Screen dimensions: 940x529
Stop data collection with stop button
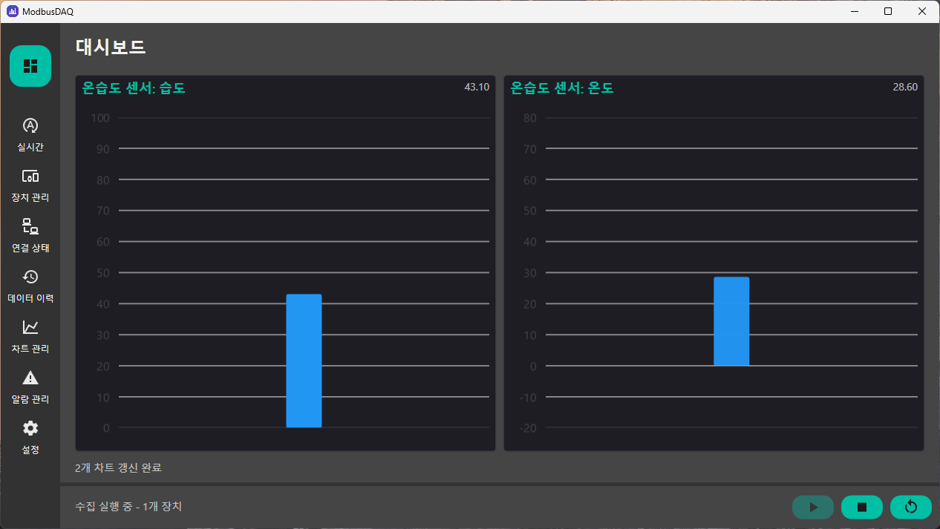[862, 507]
